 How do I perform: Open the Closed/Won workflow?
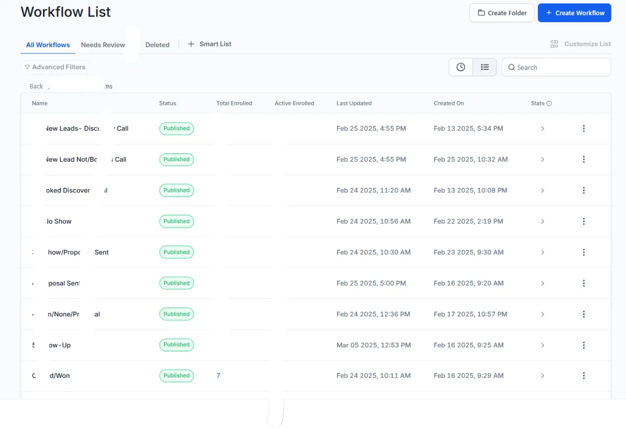pos(51,375)
